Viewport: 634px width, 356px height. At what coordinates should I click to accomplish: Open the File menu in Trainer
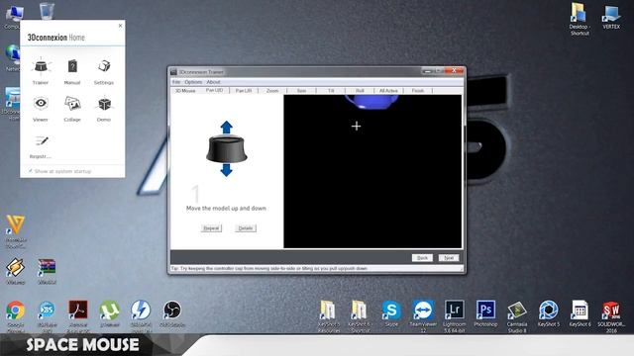pyautogui.click(x=176, y=82)
